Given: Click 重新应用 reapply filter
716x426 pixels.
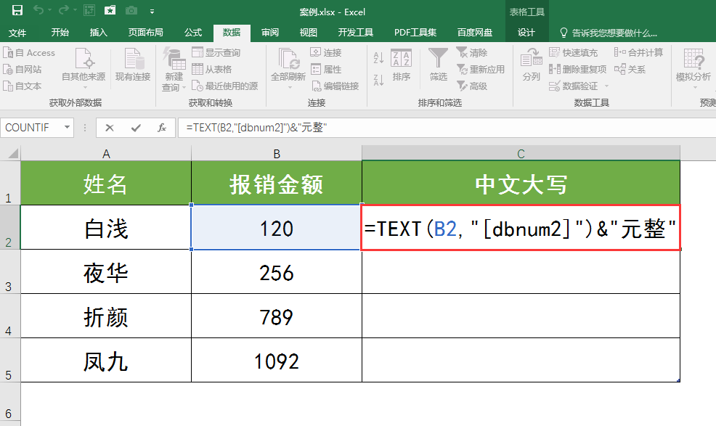Looking at the screenshot, I should click(481, 70).
